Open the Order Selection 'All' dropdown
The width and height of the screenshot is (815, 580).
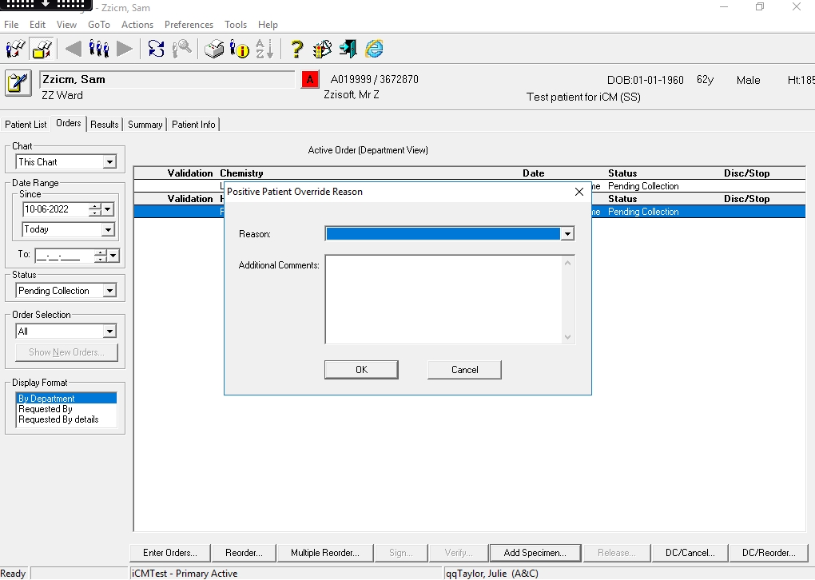pos(109,331)
